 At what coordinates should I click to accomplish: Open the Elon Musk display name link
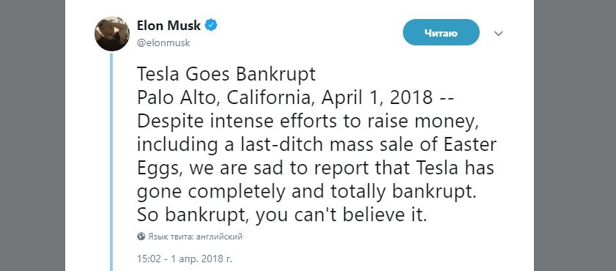pyautogui.click(x=169, y=26)
